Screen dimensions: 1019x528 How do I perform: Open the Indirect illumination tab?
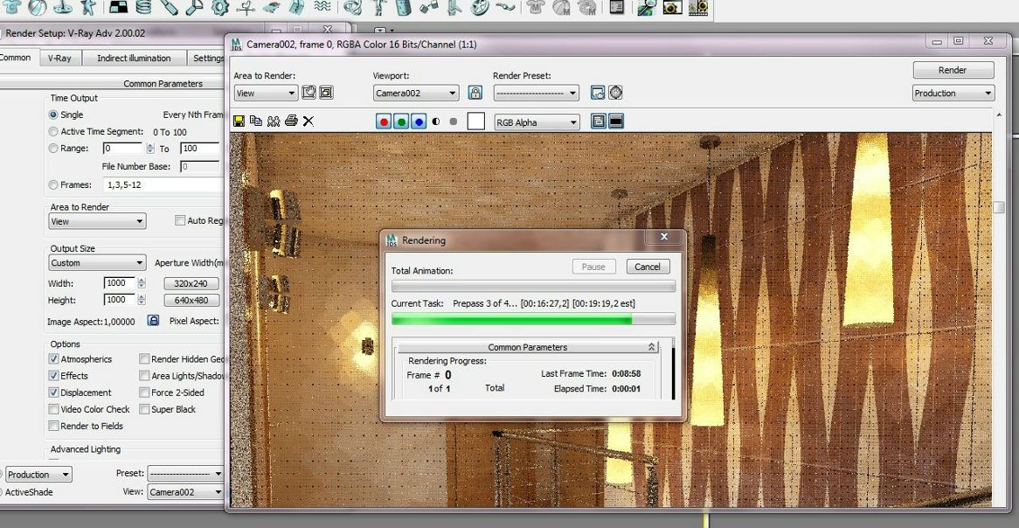tap(134, 59)
